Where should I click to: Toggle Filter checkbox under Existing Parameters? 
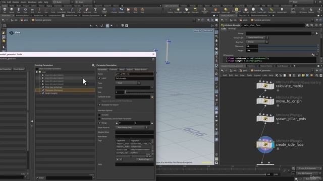pyautogui.click(x=37, y=178)
